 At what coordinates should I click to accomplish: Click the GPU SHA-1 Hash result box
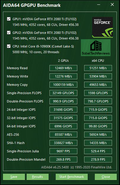[x=63, y=143]
